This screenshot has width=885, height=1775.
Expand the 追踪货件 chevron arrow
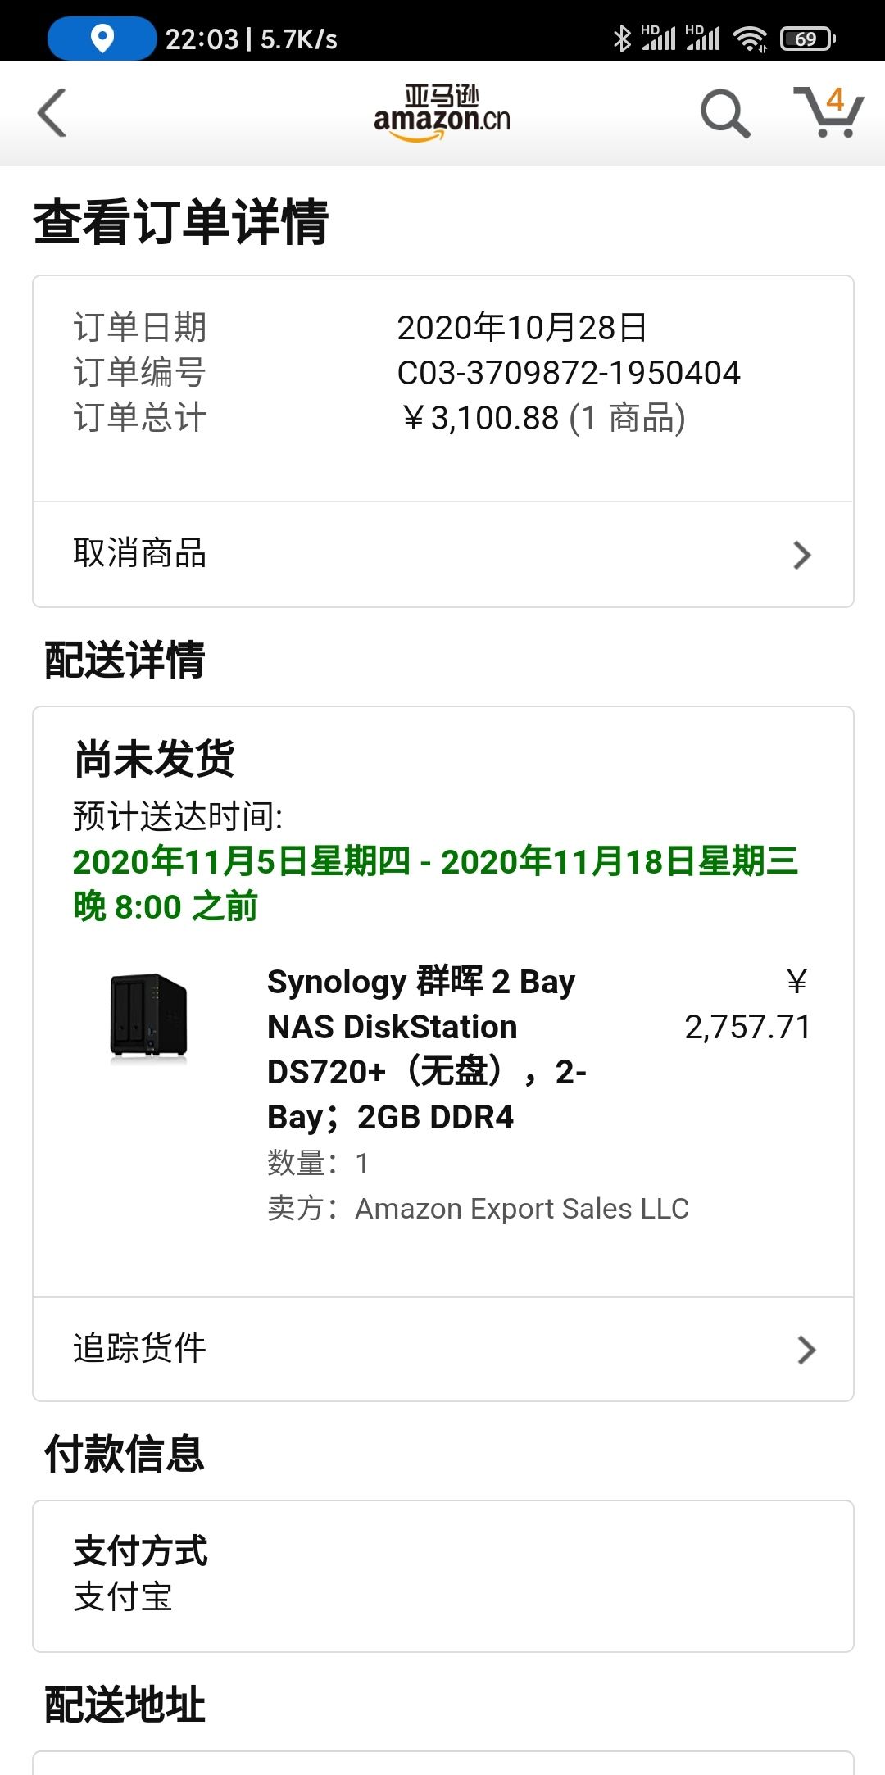tap(806, 1350)
